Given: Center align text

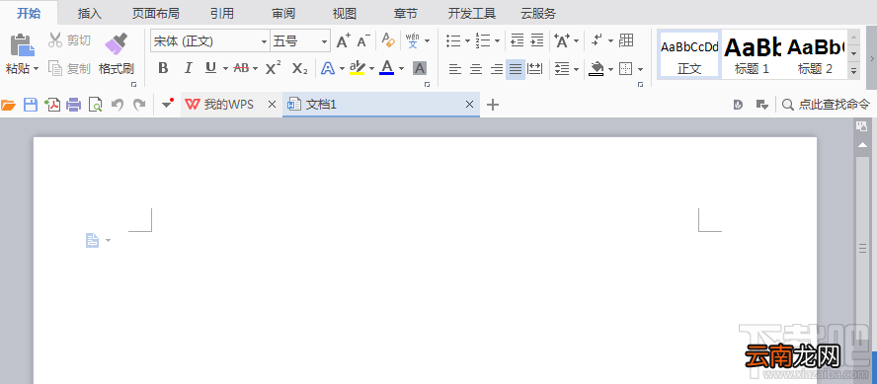Looking at the screenshot, I should pos(476,69).
